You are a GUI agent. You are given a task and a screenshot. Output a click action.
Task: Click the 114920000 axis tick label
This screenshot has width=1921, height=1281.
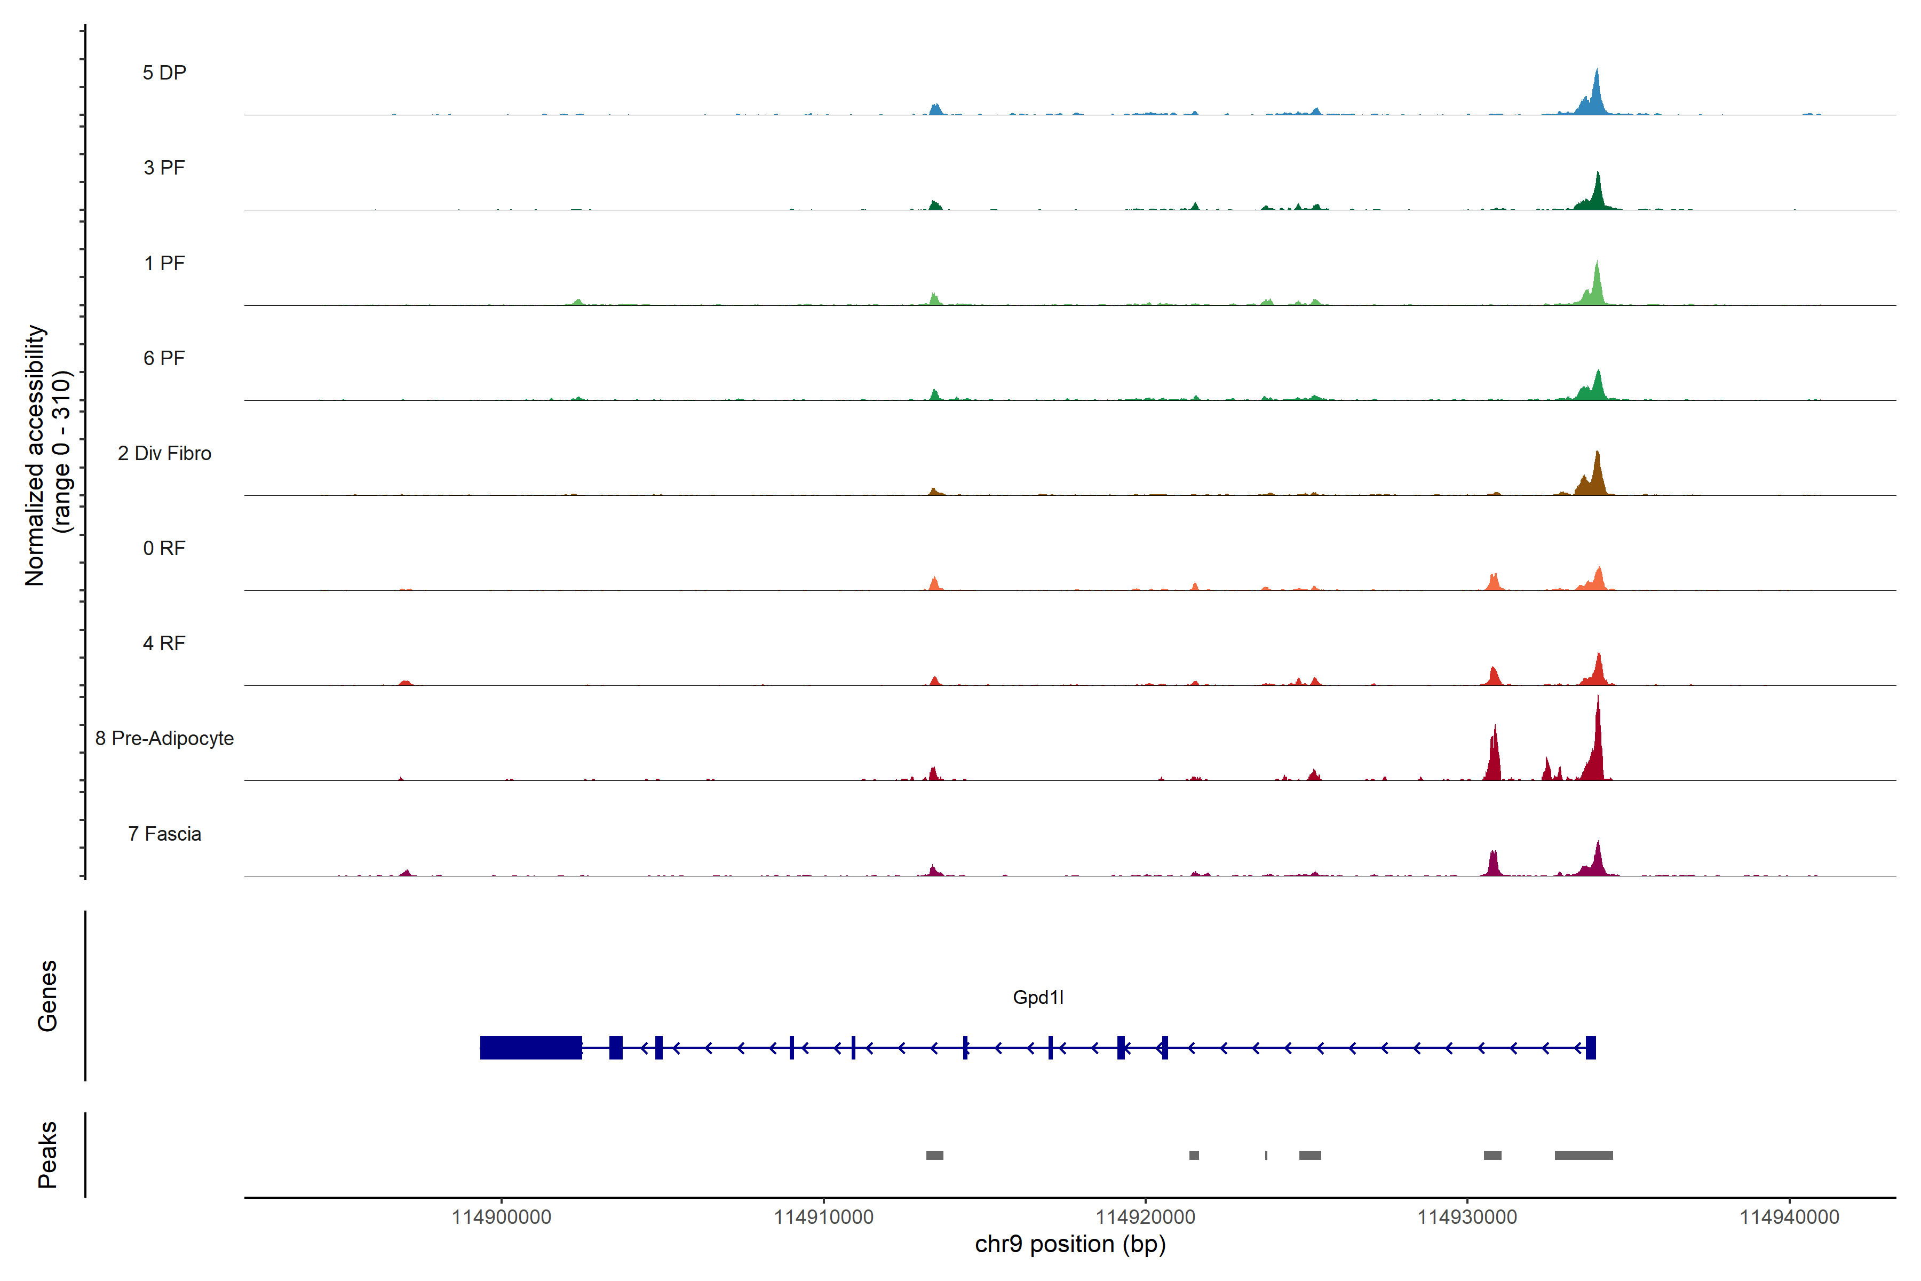pyautogui.click(x=1145, y=1217)
